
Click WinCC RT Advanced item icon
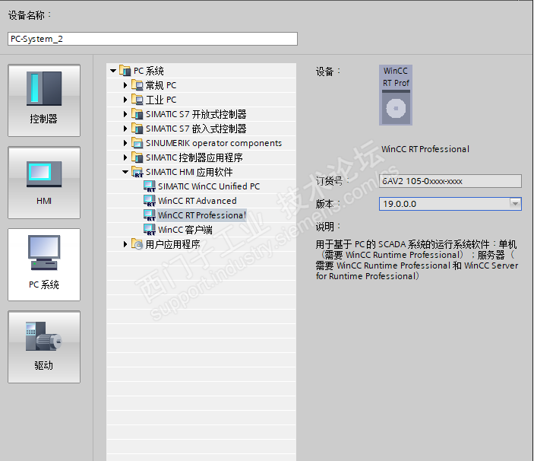(150, 201)
